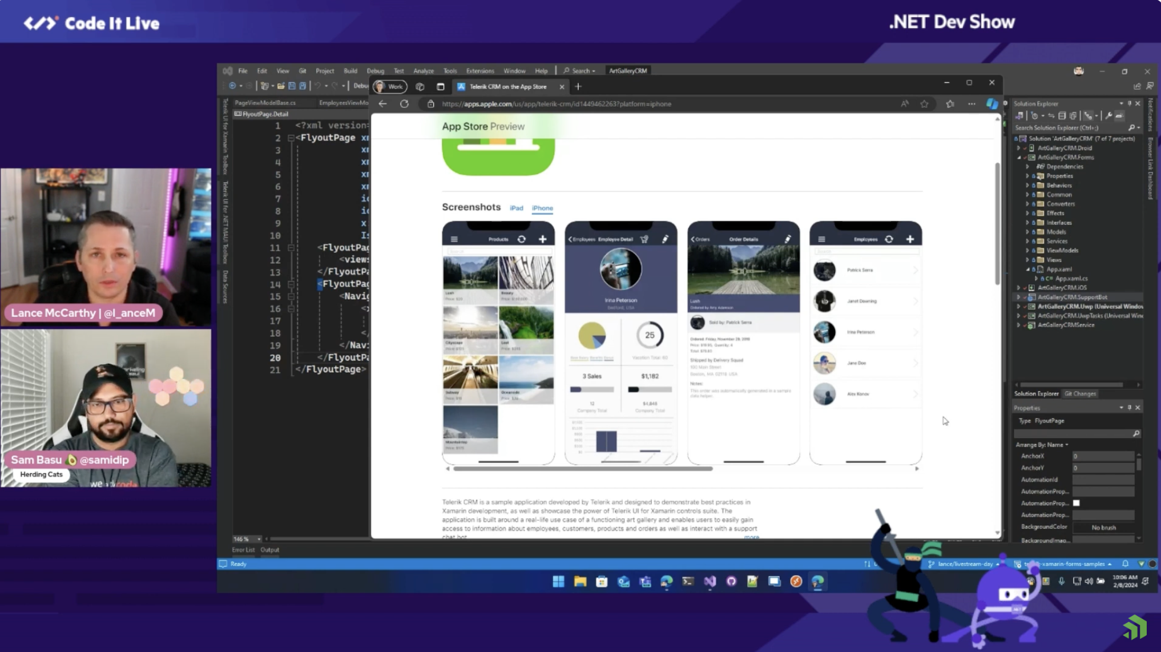The width and height of the screenshot is (1161, 652).
Task: Expand the Behaviors folder
Action: click(1027, 186)
